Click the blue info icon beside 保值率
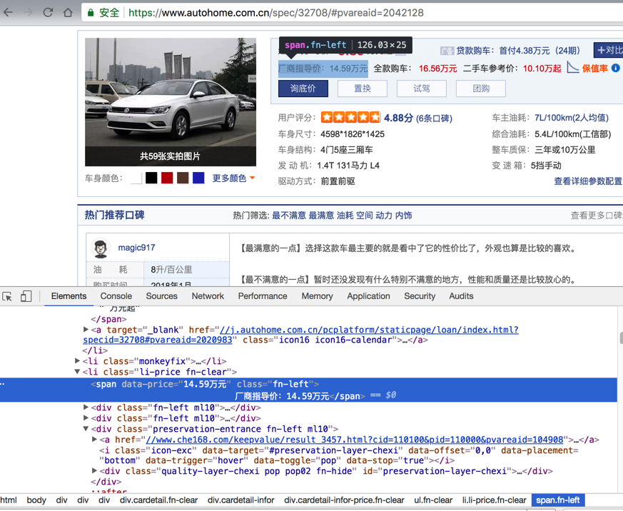 pos(615,68)
